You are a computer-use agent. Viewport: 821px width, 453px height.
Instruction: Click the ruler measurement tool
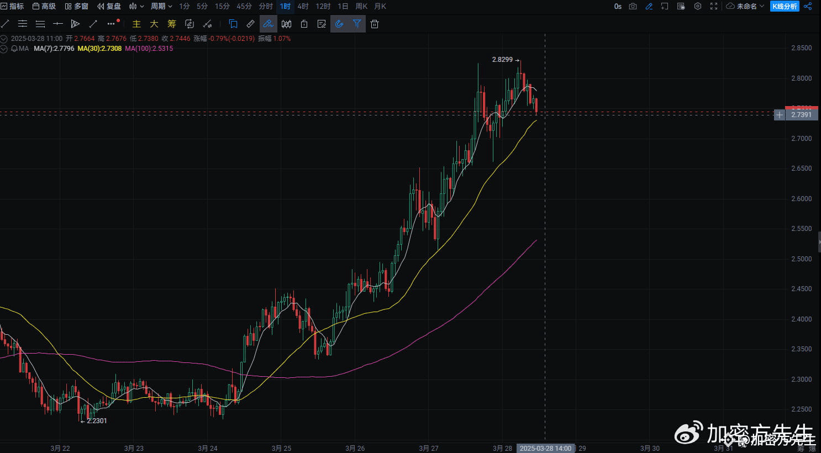tap(250, 24)
